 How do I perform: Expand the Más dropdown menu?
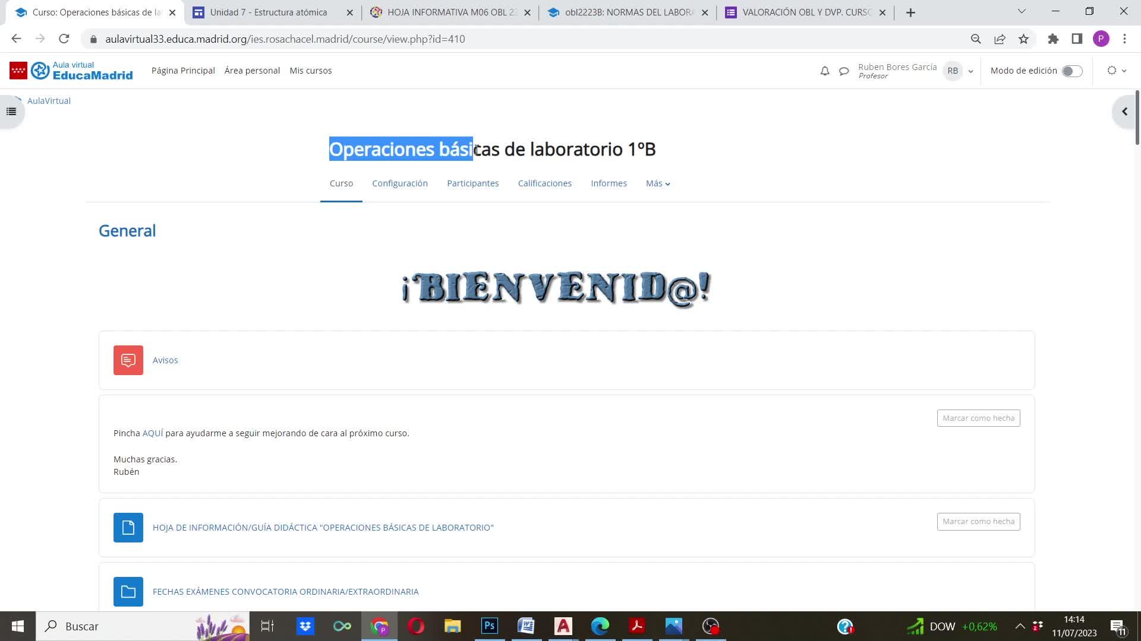click(658, 183)
